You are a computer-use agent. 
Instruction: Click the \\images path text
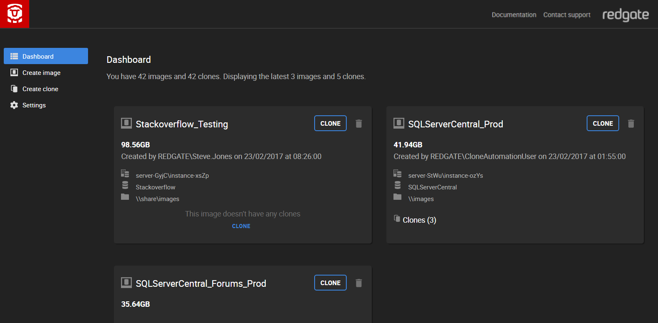pyautogui.click(x=421, y=199)
